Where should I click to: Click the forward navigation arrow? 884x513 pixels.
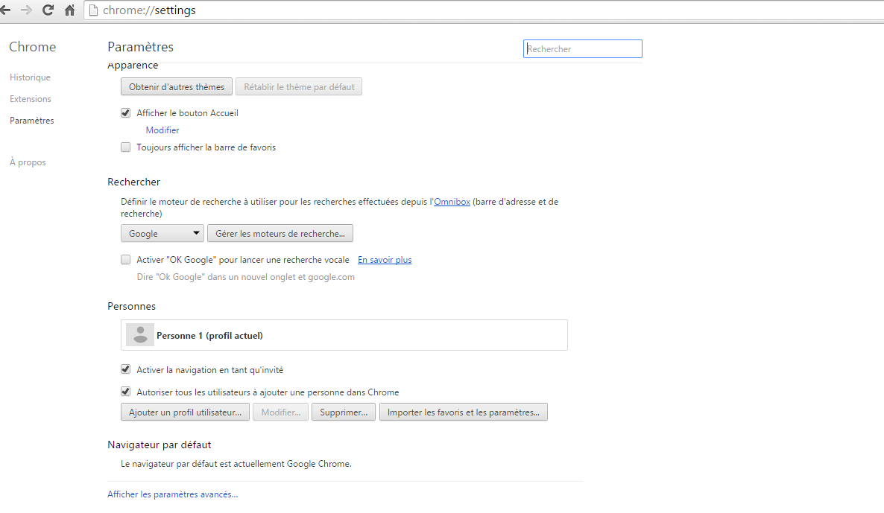coord(26,10)
